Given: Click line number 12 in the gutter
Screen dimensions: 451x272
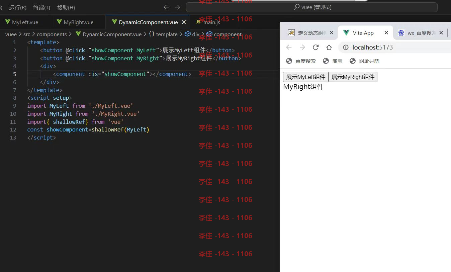Looking at the screenshot, I should (x=13, y=129).
